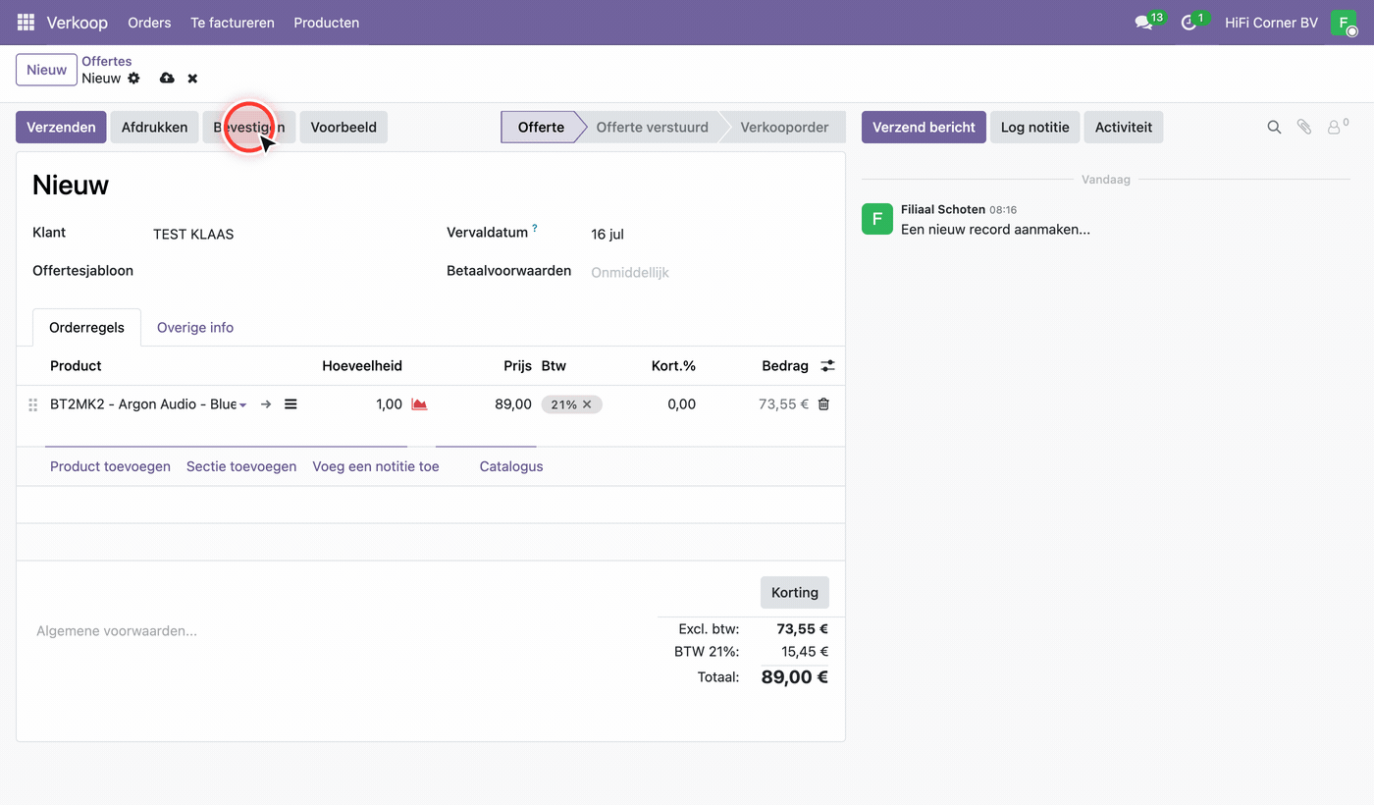1374x805 pixels.
Task: Open the order line details list icon
Action: coord(291,403)
